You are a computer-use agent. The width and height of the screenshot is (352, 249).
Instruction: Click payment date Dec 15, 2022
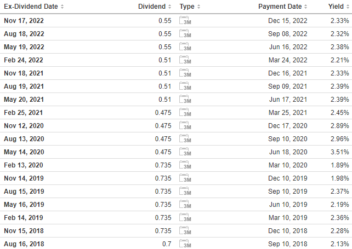coord(287,21)
